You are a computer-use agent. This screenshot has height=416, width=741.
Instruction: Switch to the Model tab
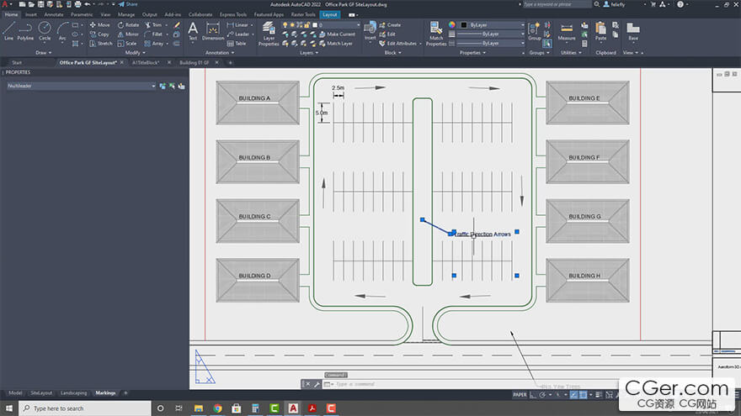click(x=16, y=393)
